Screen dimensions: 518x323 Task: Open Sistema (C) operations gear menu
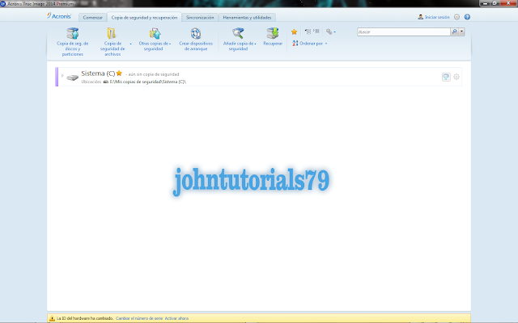[456, 77]
